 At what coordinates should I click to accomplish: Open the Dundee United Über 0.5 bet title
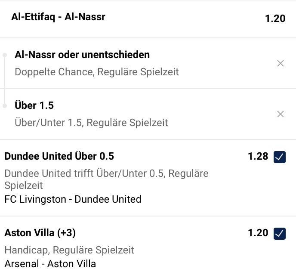pos(59,156)
